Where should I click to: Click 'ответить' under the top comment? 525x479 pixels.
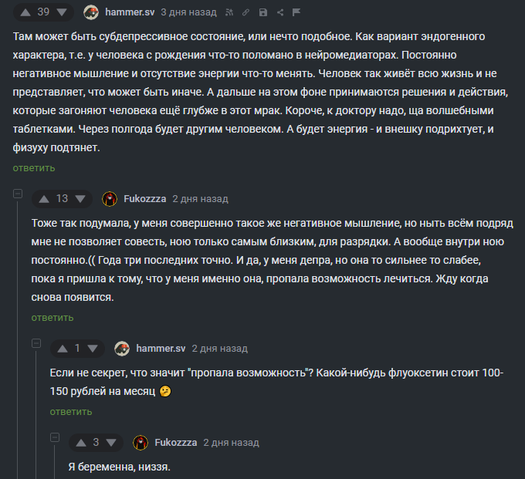click(x=34, y=168)
